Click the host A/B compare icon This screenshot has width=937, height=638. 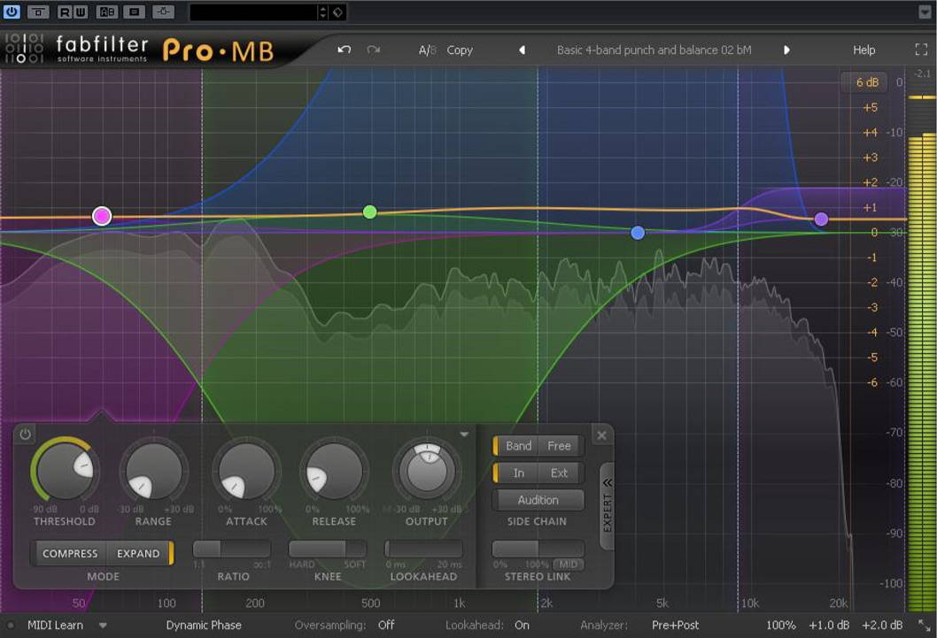pyautogui.click(x=107, y=12)
